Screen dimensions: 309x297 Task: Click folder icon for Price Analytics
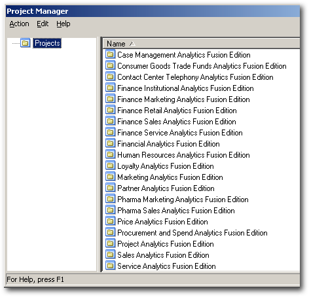pyautogui.click(x=110, y=221)
